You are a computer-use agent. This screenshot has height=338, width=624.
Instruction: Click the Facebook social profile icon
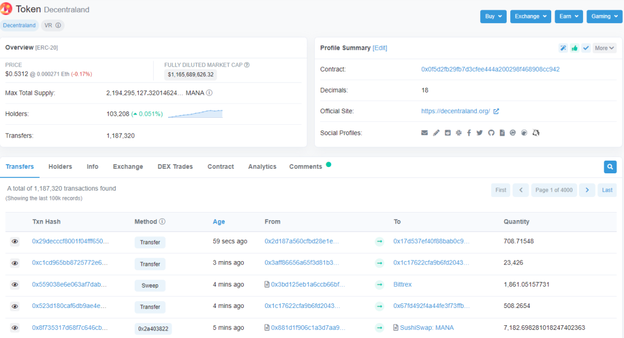[469, 133]
